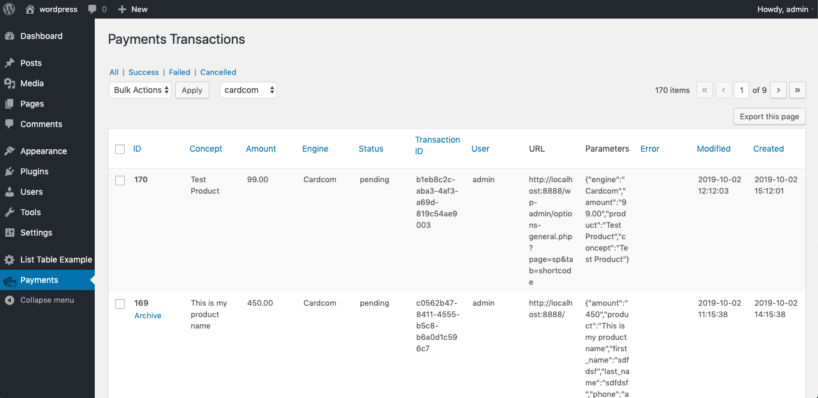Screen dimensions: 818x398
Task: Click the Appearance paintbrush icon
Action: (x=10, y=151)
